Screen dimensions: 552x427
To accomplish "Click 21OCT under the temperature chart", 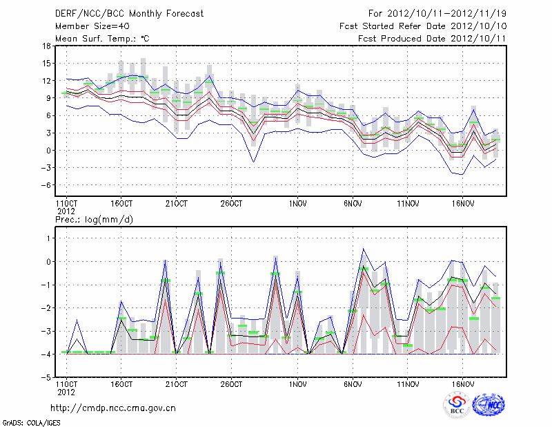I will [x=177, y=205].
